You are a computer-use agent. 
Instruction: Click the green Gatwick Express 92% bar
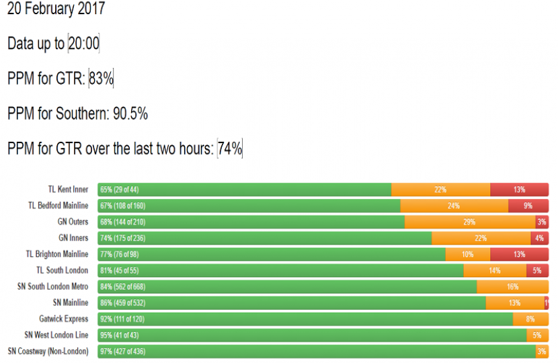point(305,319)
